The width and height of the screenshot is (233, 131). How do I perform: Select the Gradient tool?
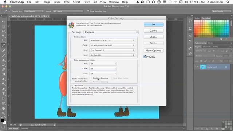[x=3, y=74]
